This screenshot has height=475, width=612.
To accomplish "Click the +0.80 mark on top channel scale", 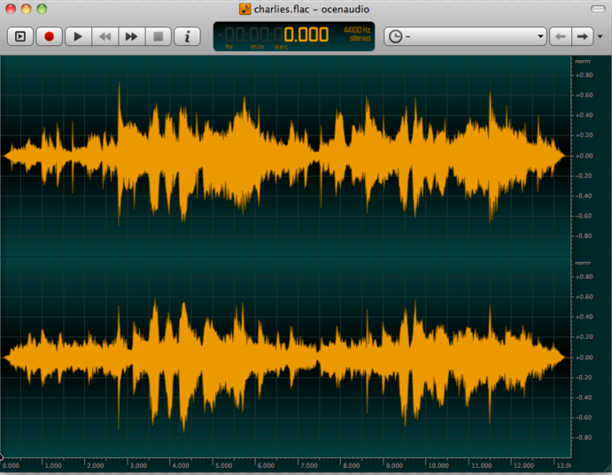I will [x=584, y=75].
